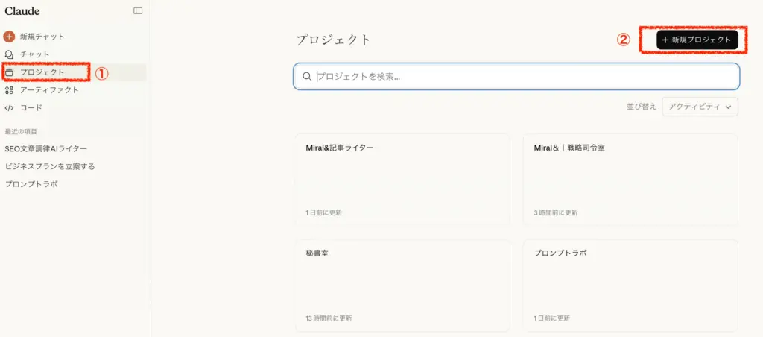763x337 pixels.
Task: Focus the プロジェクトを検索 search field
Action: point(516,77)
